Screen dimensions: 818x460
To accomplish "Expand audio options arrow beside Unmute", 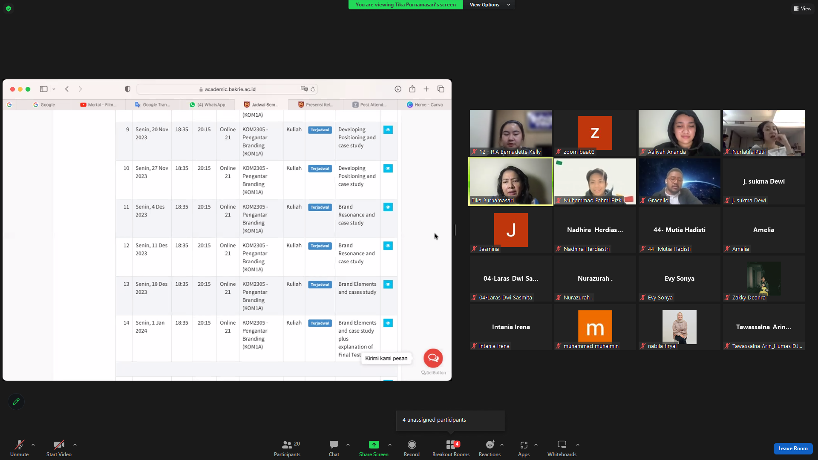I will [x=33, y=445].
